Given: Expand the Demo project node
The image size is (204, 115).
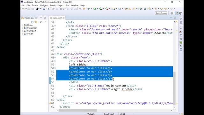Looking at the screenshot, I should pos(23,25).
